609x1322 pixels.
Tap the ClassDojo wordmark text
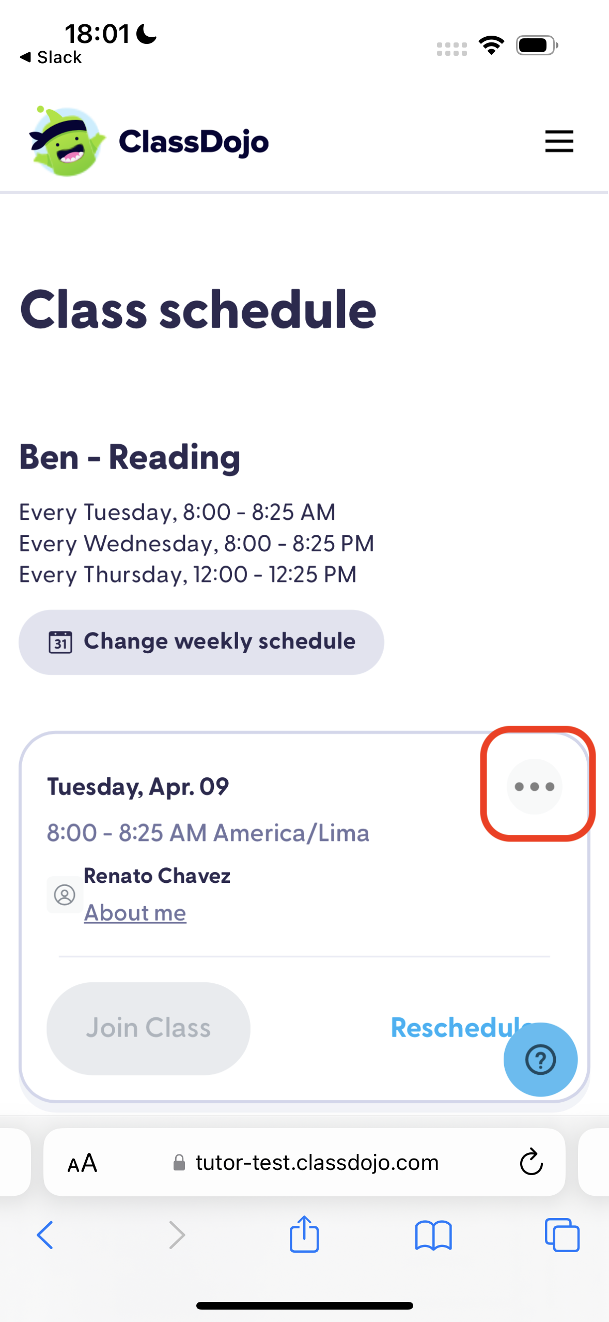(x=194, y=142)
